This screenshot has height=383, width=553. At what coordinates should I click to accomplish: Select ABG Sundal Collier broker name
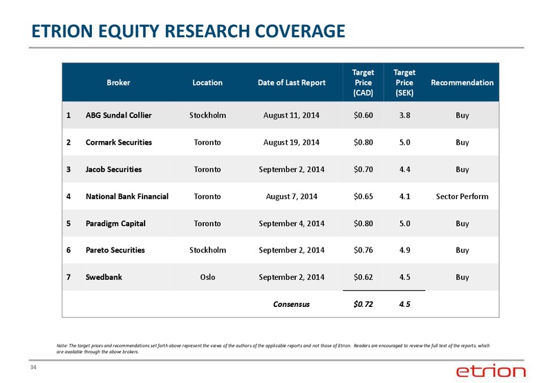(x=118, y=115)
